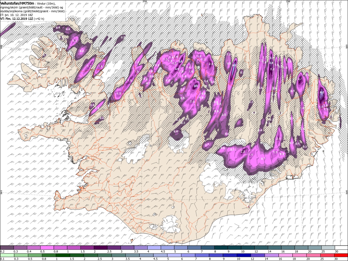
Task: Click the bright red swatch ending the lower legend
Action: coord(341,255)
